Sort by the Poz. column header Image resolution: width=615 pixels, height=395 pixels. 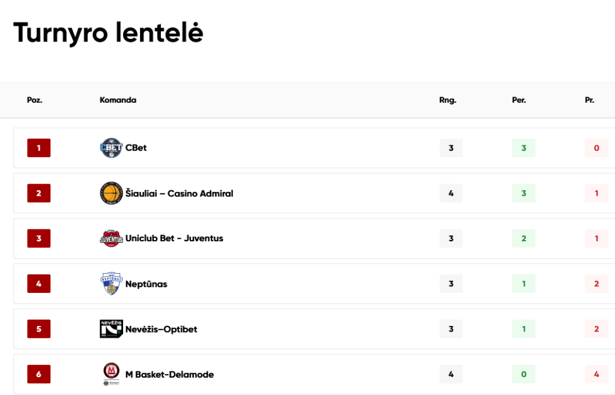coord(34,100)
